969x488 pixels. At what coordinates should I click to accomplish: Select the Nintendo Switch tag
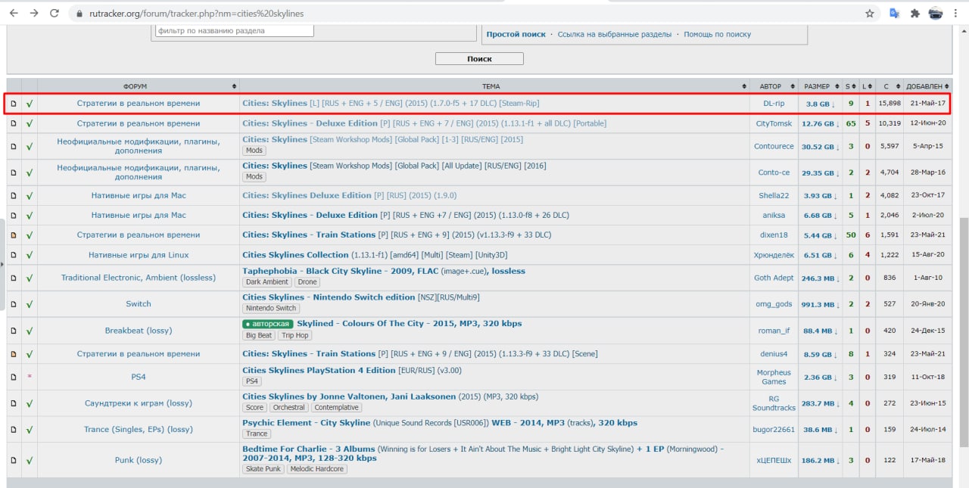[x=271, y=309]
